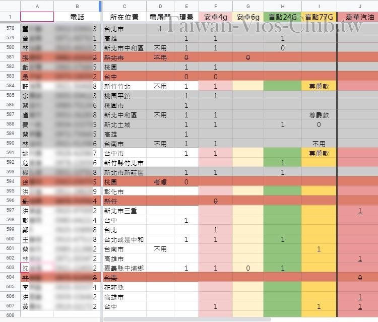Click cell 桃園平鎮 in row 585
The image size is (378, 322).
pyautogui.click(x=124, y=96)
